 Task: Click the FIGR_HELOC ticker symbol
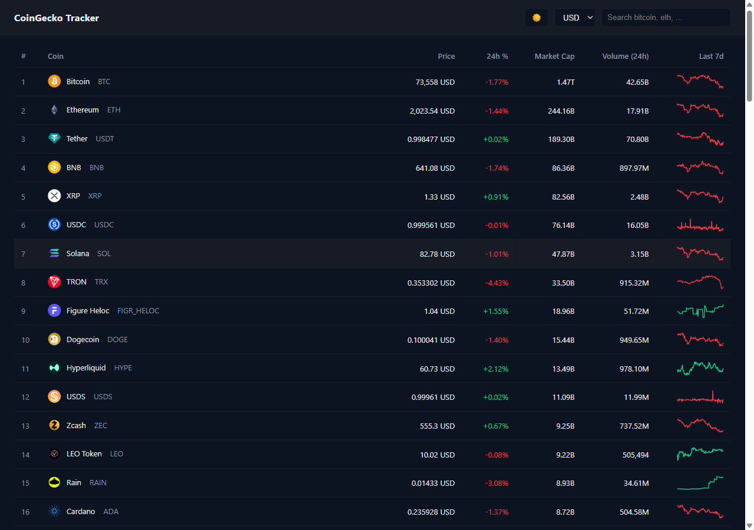(138, 310)
